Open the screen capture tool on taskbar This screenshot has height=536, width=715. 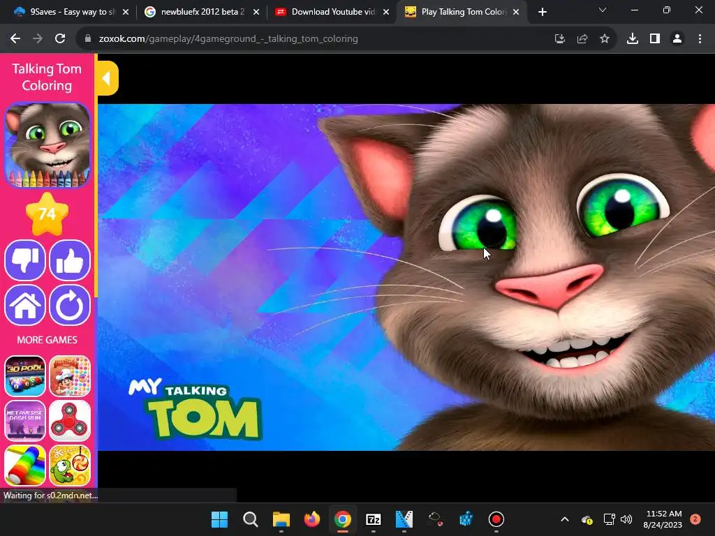(x=435, y=519)
